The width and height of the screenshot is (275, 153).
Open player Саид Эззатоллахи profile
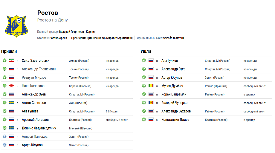(x=36, y=61)
